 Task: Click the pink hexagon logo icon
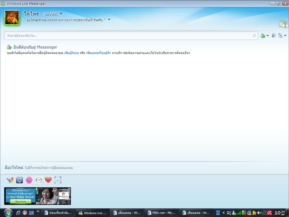(x=29, y=180)
